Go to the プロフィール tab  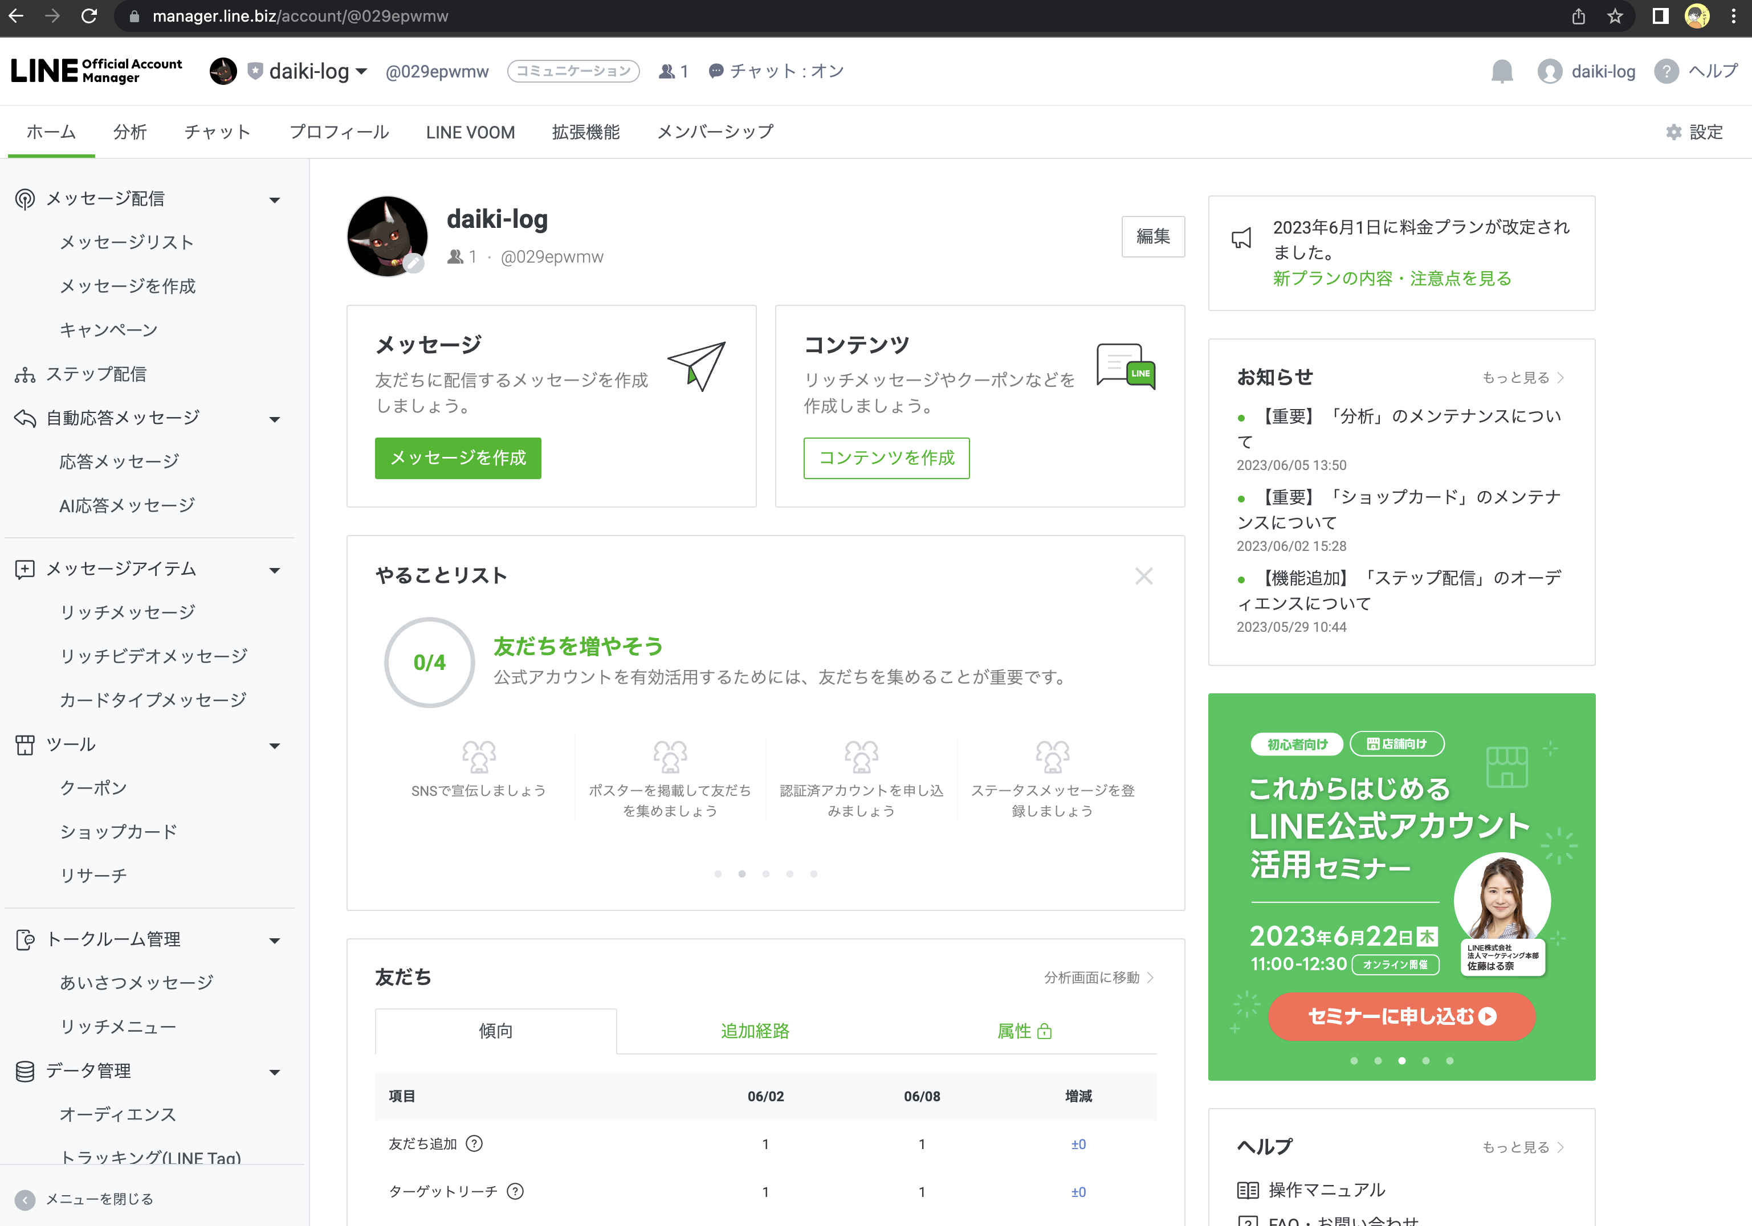pyautogui.click(x=339, y=132)
